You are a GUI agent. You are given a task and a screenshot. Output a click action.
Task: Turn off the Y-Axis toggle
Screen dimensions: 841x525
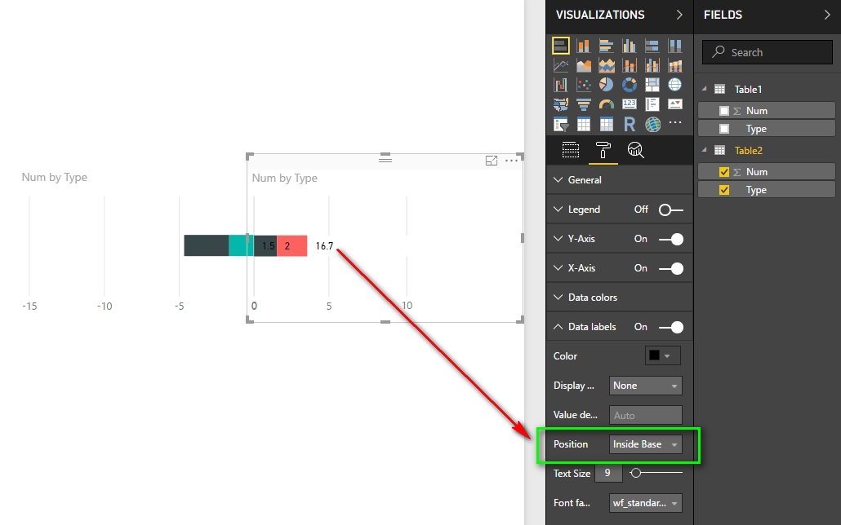point(671,239)
